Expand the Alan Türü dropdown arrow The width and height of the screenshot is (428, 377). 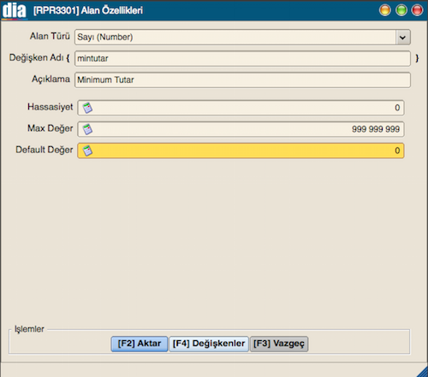(x=402, y=38)
